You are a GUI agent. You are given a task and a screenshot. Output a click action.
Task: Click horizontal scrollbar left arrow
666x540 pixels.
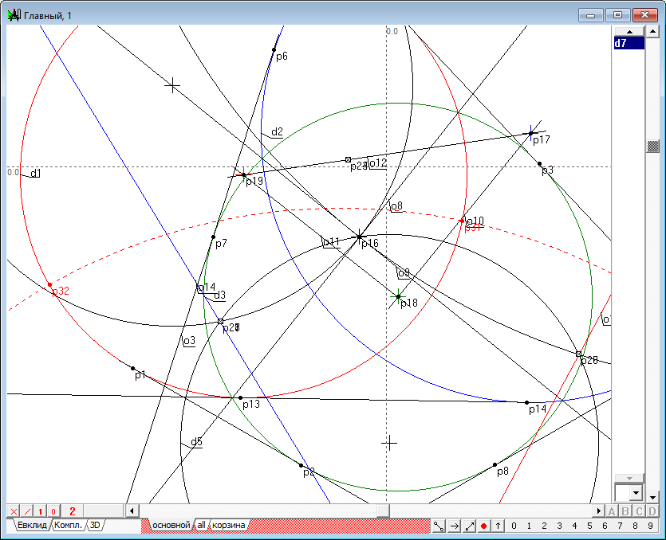pos(132,511)
